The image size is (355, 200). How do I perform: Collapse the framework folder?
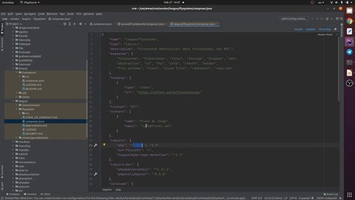[x=17, y=73]
